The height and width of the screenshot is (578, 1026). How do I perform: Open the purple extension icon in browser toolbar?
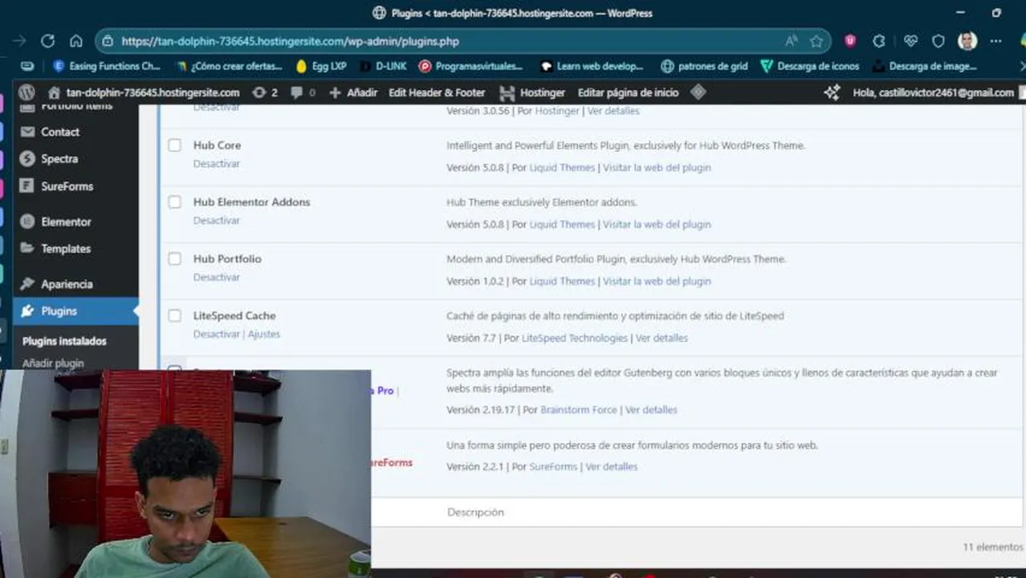[850, 41]
